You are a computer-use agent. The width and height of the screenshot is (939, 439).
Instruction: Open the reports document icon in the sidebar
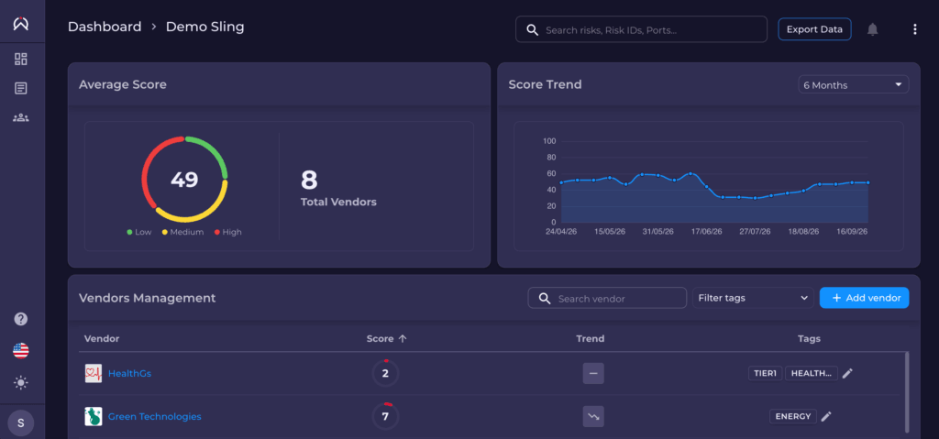pyautogui.click(x=21, y=89)
